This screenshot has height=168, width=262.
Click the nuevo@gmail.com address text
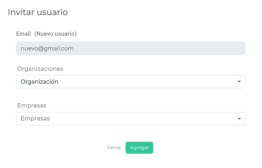tap(47, 49)
